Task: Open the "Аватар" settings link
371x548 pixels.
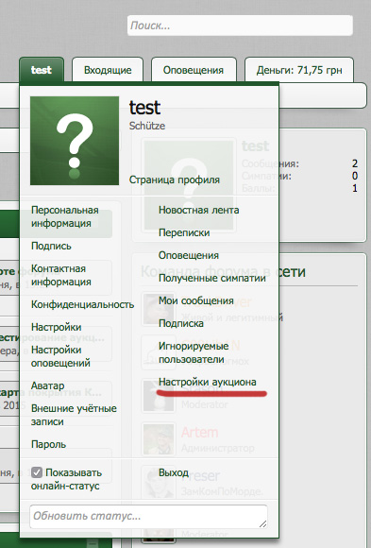Action: tap(47, 385)
